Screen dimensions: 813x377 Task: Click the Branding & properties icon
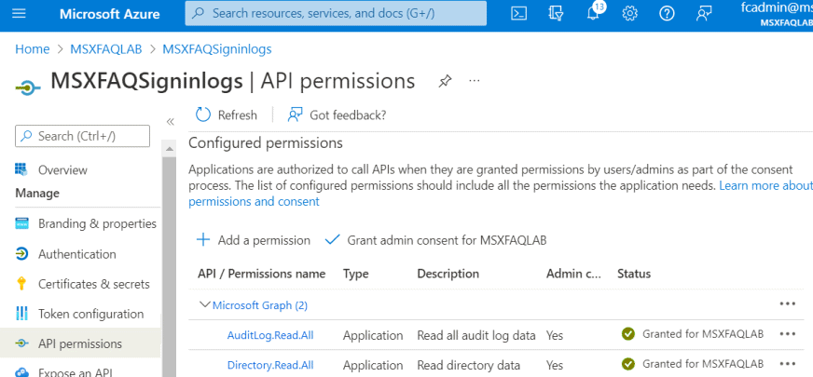click(21, 223)
